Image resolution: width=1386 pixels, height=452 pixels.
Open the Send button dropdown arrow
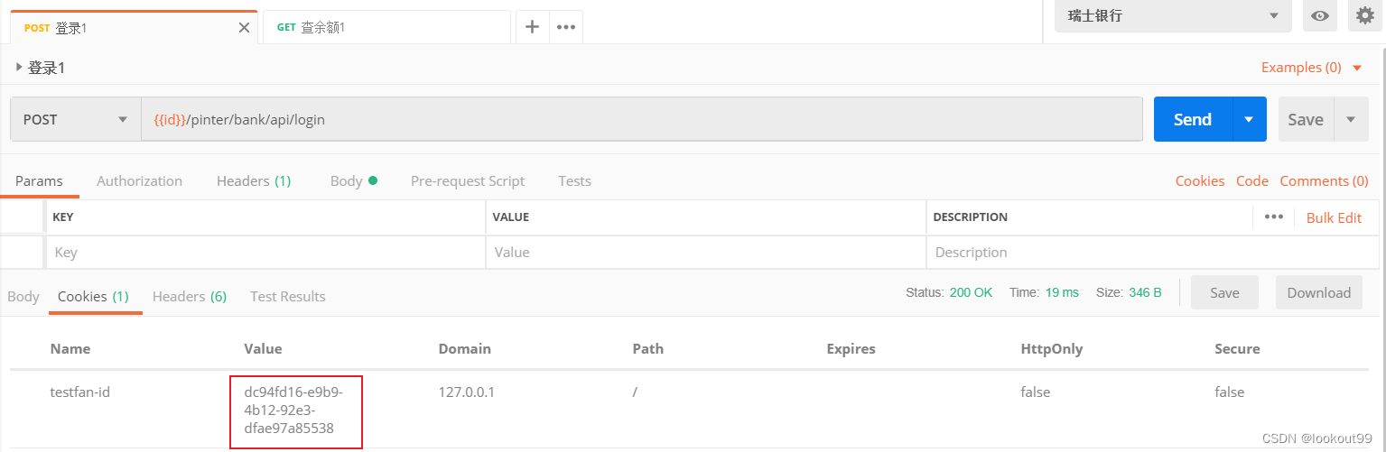(x=1249, y=120)
